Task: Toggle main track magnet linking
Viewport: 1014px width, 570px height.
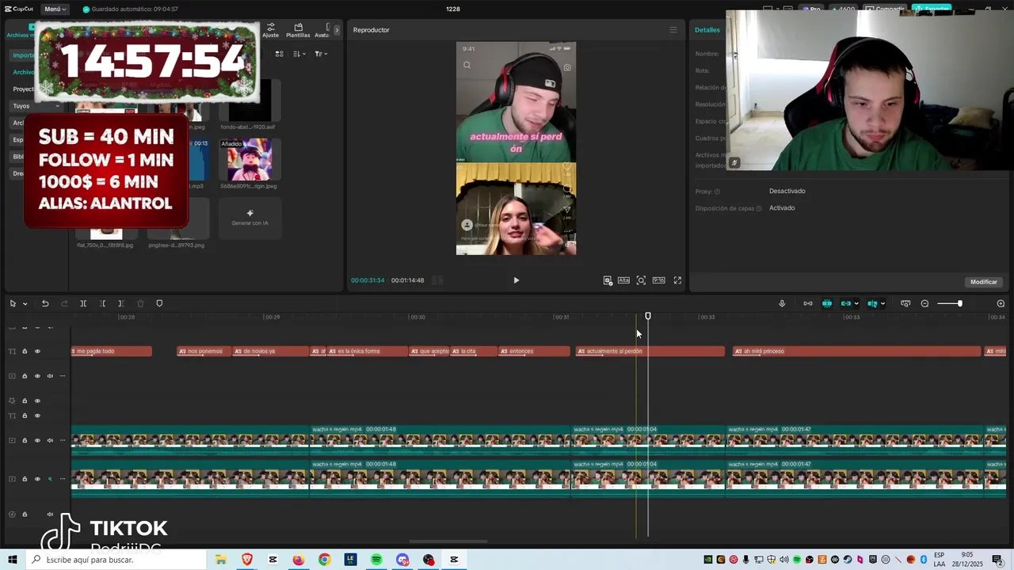Action: [x=807, y=303]
